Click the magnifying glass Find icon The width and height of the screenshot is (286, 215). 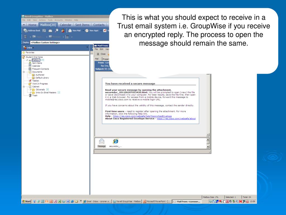coord(56,31)
